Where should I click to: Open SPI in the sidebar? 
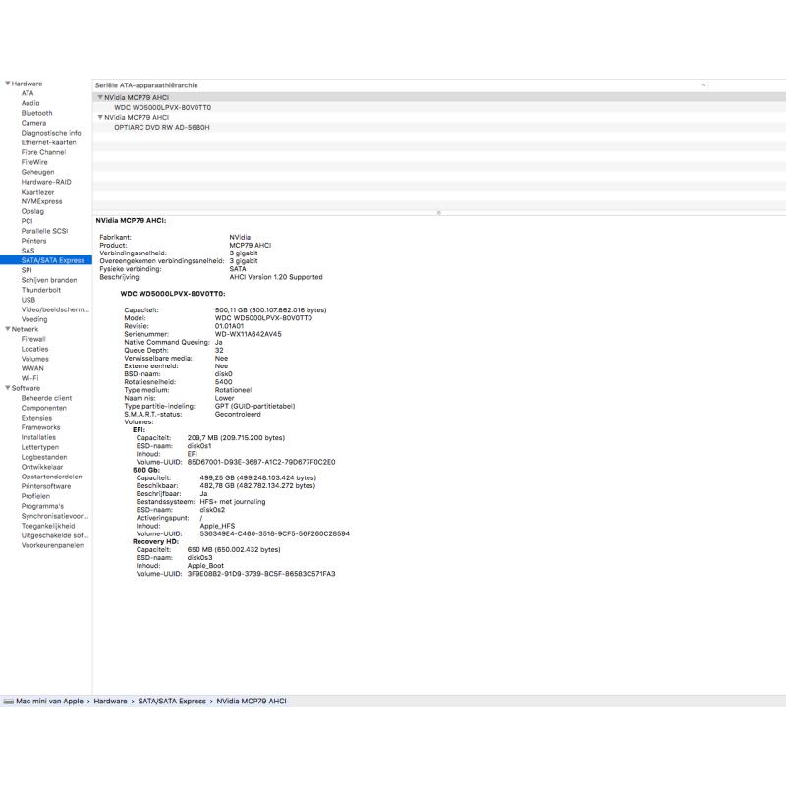[27, 270]
